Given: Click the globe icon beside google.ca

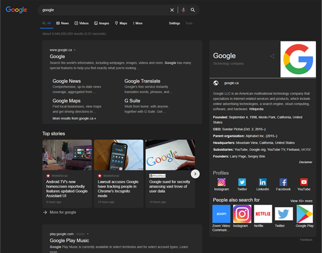Looking at the screenshot, I should (x=216, y=83).
